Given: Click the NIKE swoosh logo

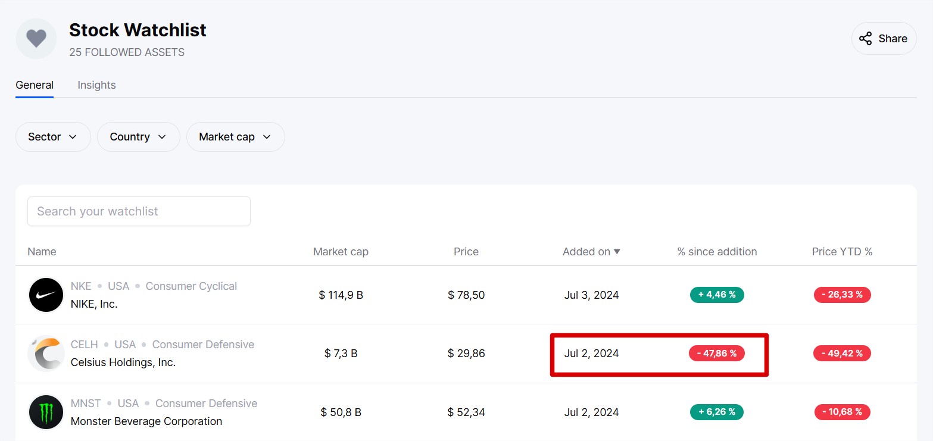Looking at the screenshot, I should [46, 295].
